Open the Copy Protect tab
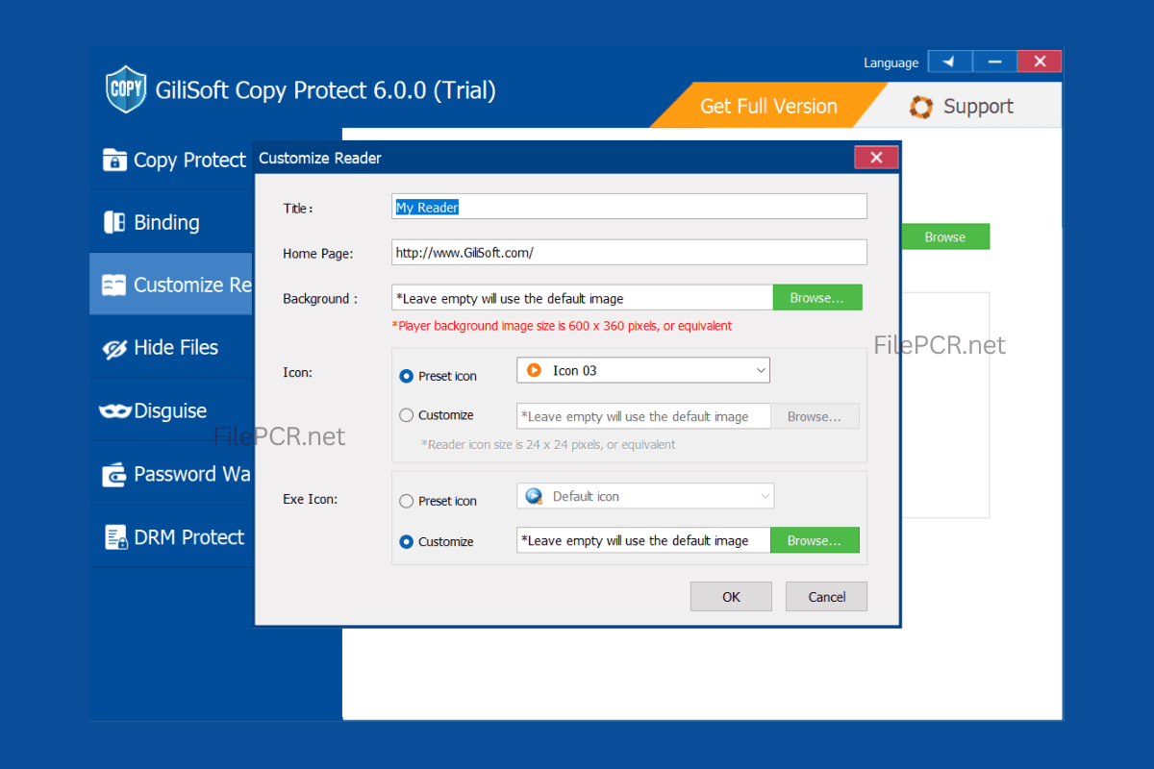 click(171, 160)
